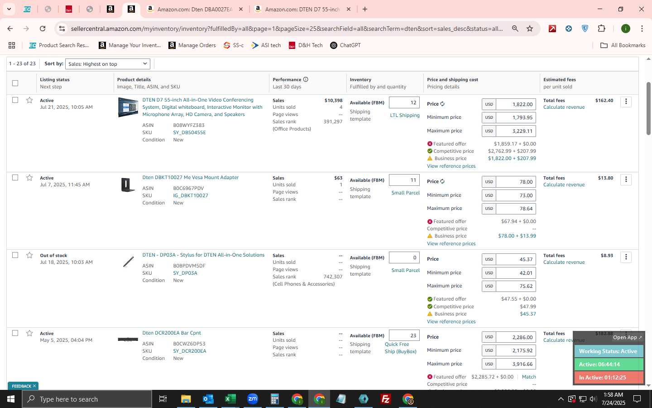Select the DTEN D7 55-inch listing checkbox
Screen dimensions: 652x408
point(15,100)
